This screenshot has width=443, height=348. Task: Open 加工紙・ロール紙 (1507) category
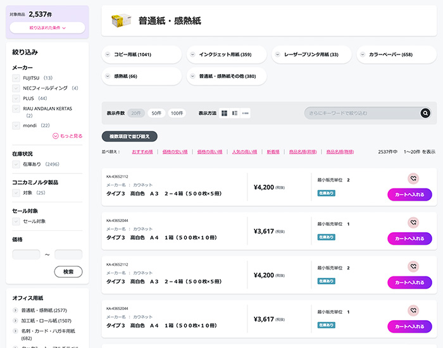pos(46,321)
